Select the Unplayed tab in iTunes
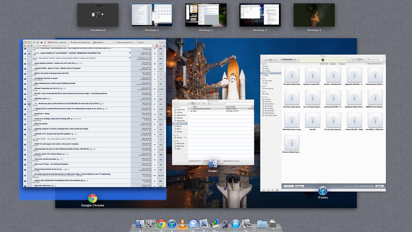This screenshot has width=412, height=232. pyautogui.click(x=342, y=64)
